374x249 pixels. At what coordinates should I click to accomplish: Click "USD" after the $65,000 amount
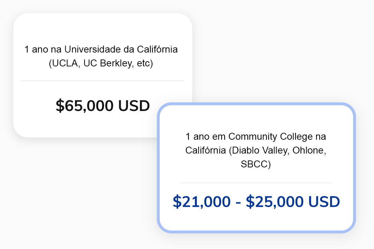point(134,106)
